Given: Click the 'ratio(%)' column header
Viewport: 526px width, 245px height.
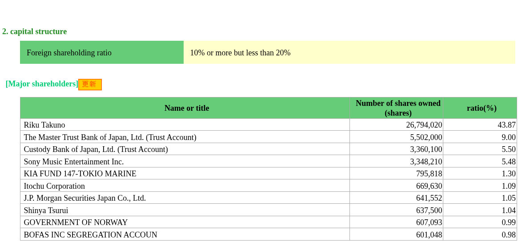Looking at the screenshot, I should click(482, 108).
